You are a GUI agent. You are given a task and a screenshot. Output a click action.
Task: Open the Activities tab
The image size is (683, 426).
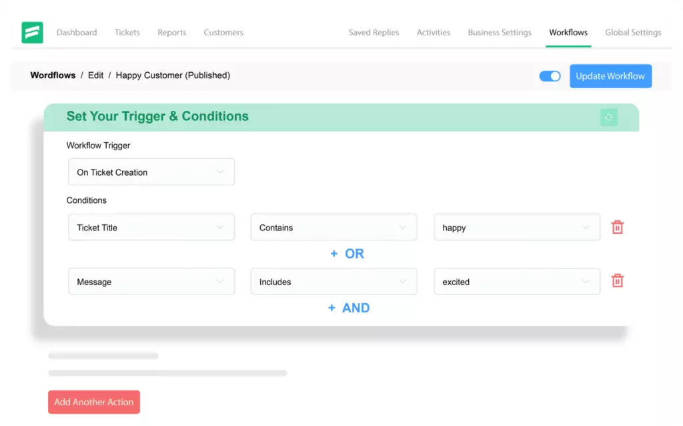point(434,32)
